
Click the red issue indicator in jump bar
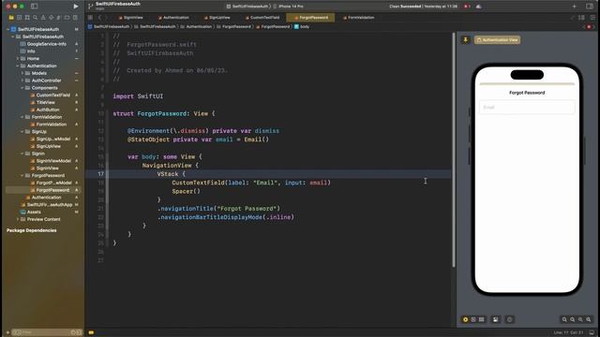pyautogui.click(x=589, y=27)
